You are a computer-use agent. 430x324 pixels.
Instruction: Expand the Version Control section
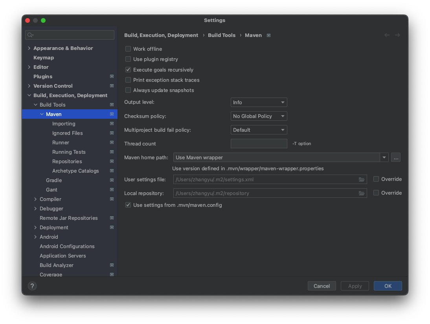pos(29,86)
